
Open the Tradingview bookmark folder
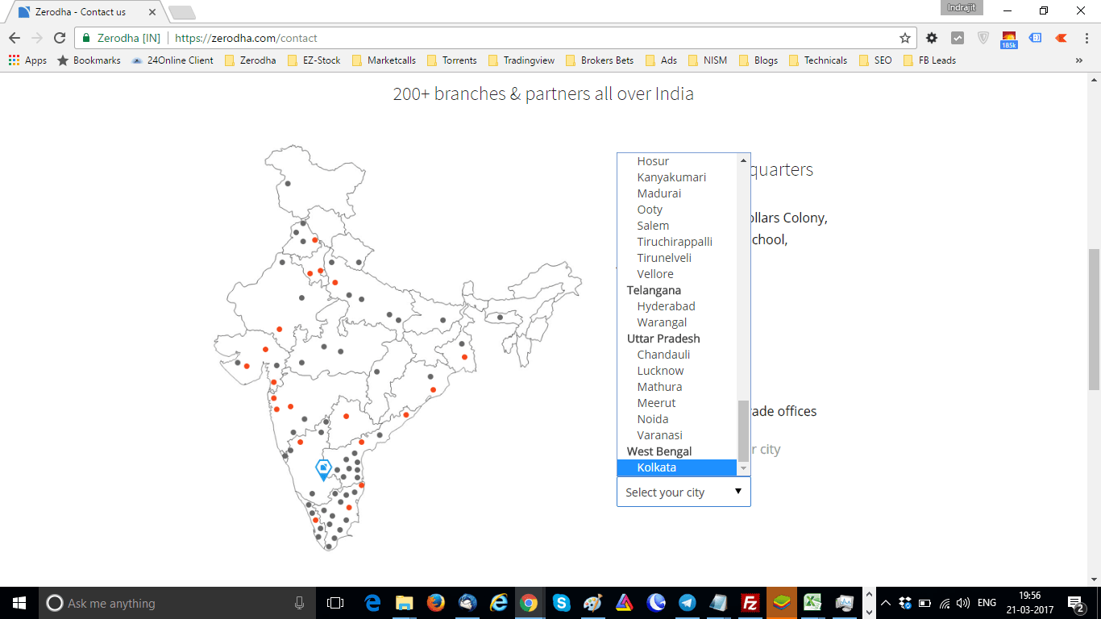point(521,60)
